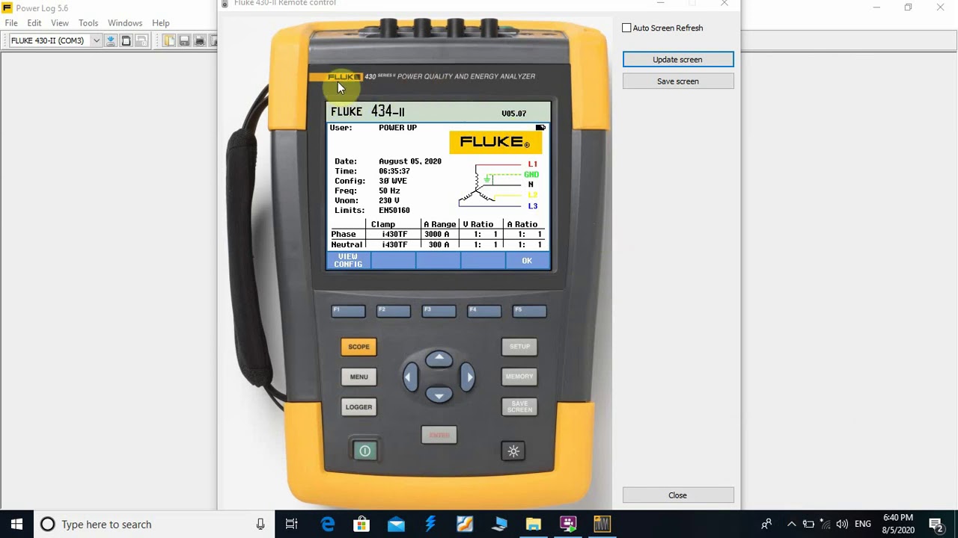Click the save disk toolbar icon
Viewport: 958px width, 538px height.
pyautogui.click(x=184, y=40)
